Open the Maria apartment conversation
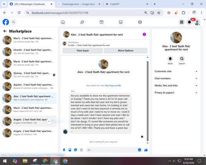Viewport: 206px width, 165px height. [x=29, y=63]
